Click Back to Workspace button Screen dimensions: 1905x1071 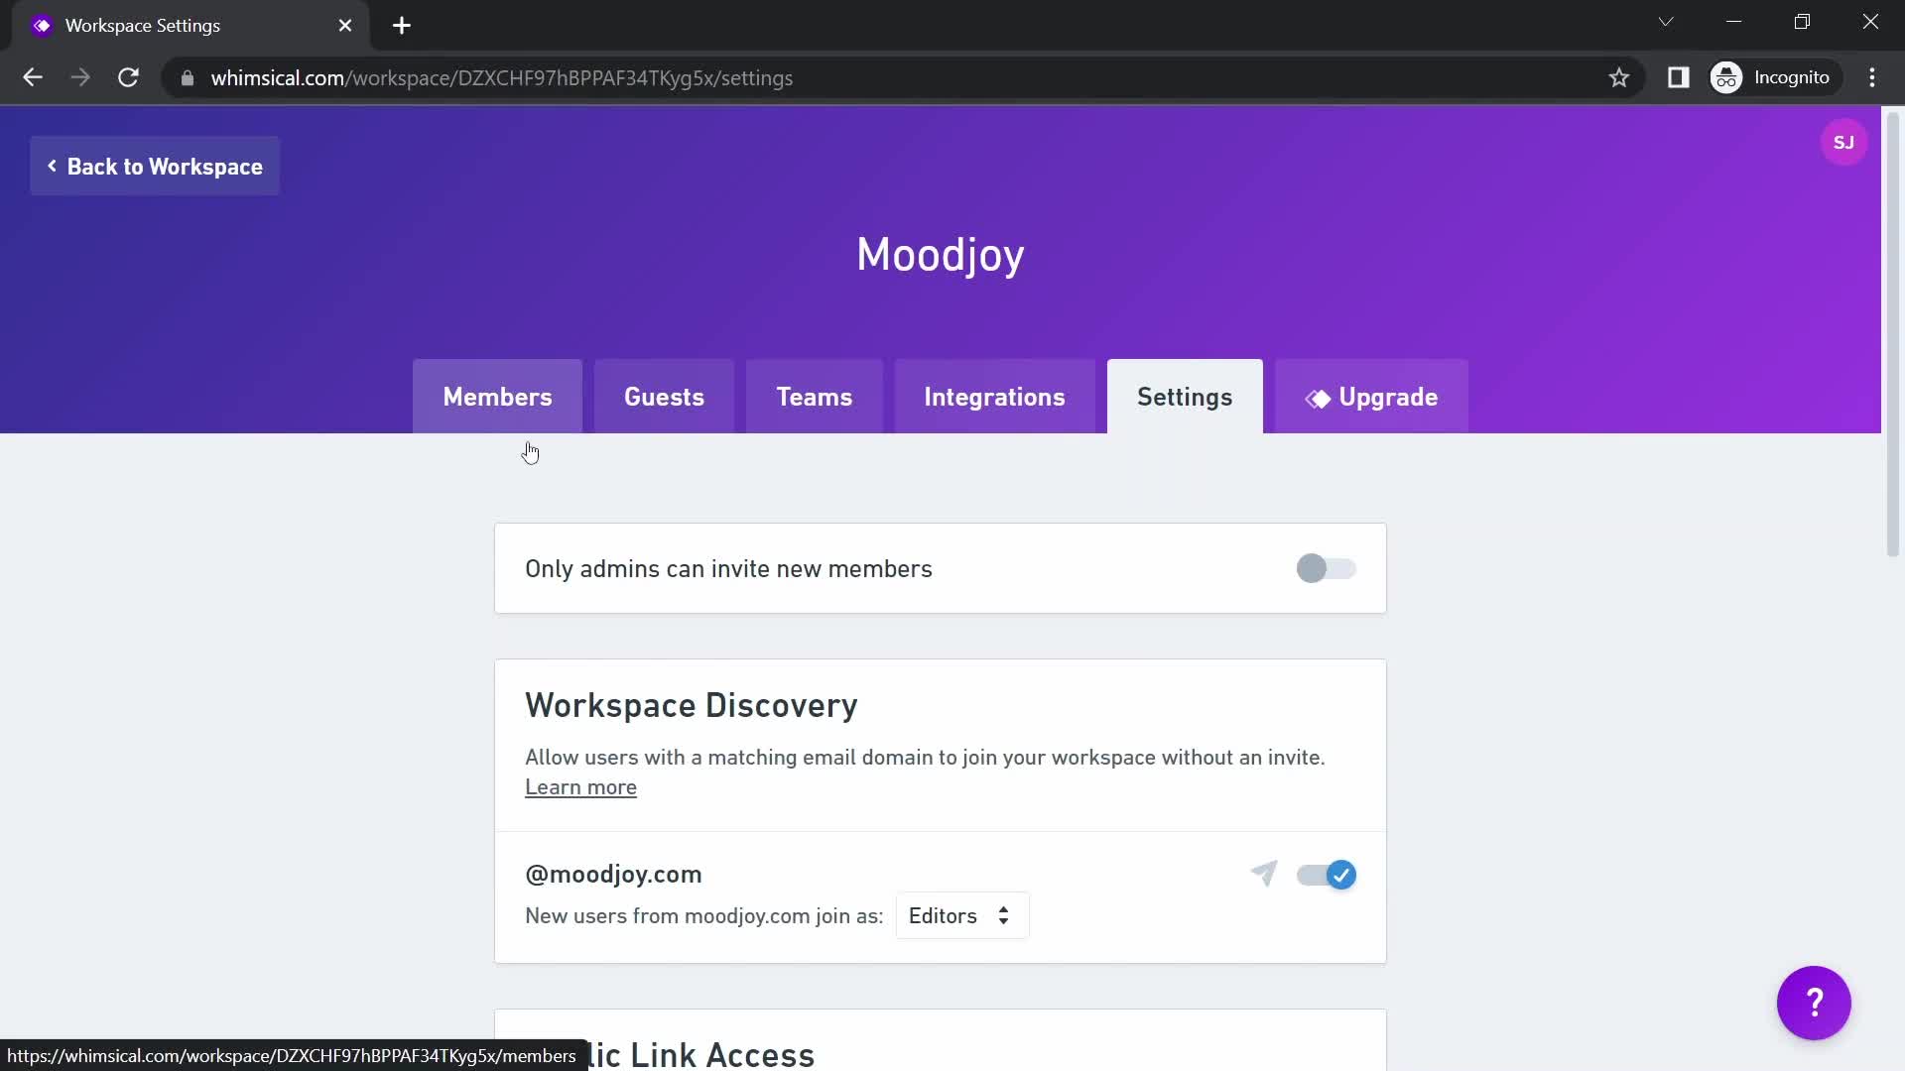click(x=155, y=166)
